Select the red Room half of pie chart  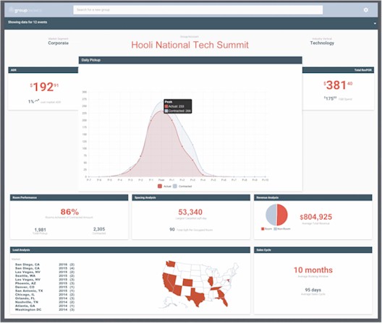pos(282,215)
